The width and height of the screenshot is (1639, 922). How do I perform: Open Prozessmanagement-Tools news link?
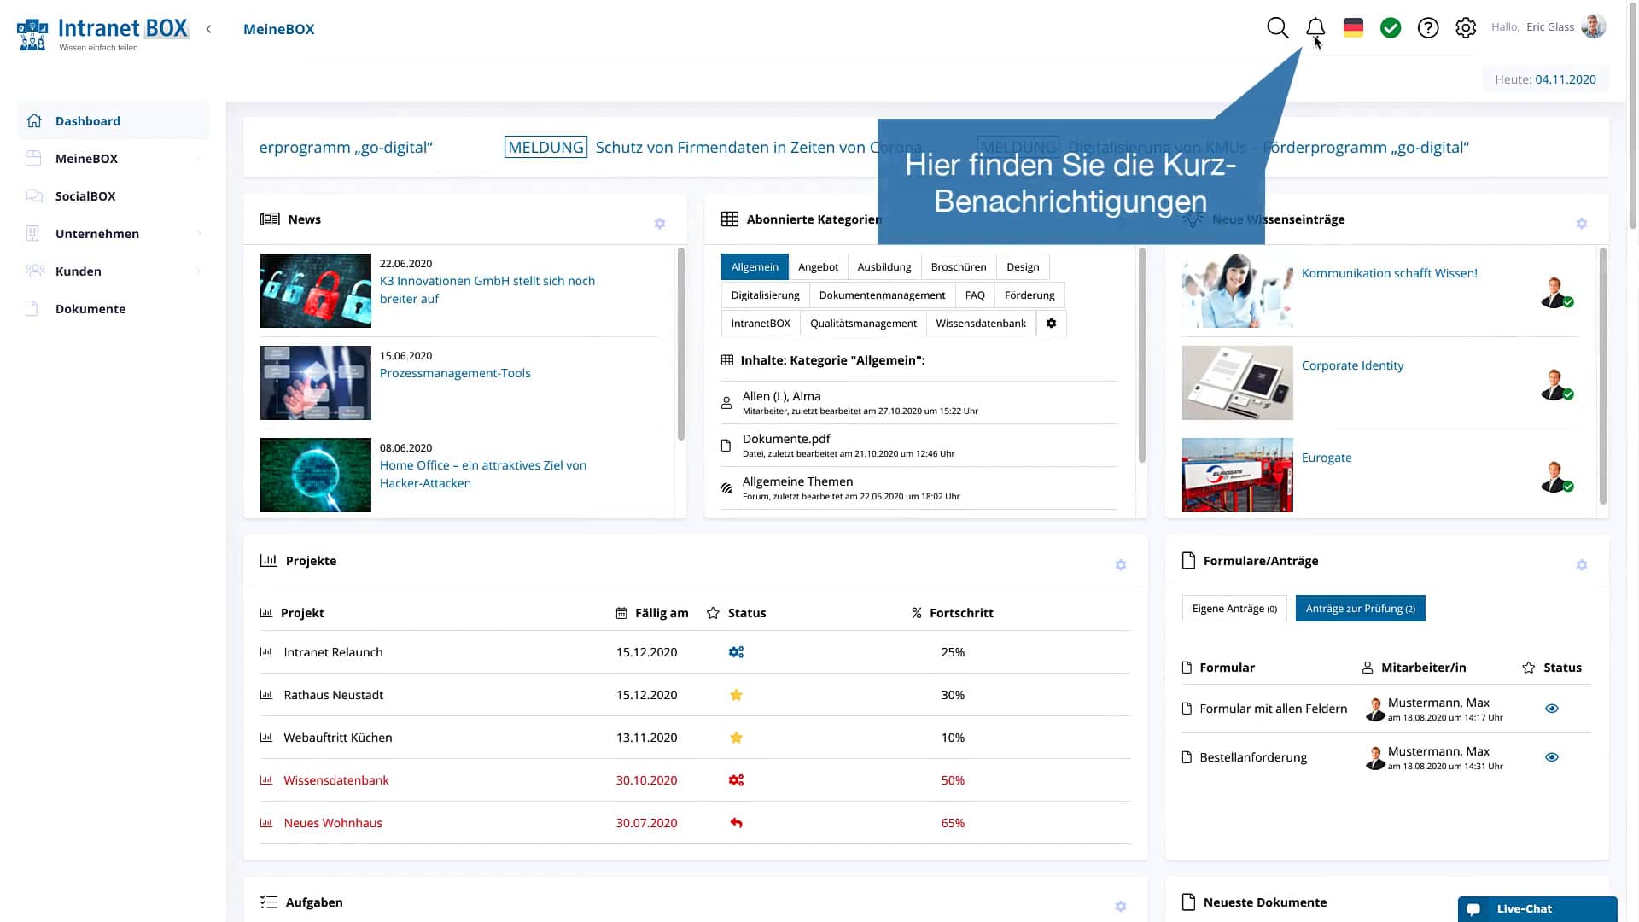(455, 373)
